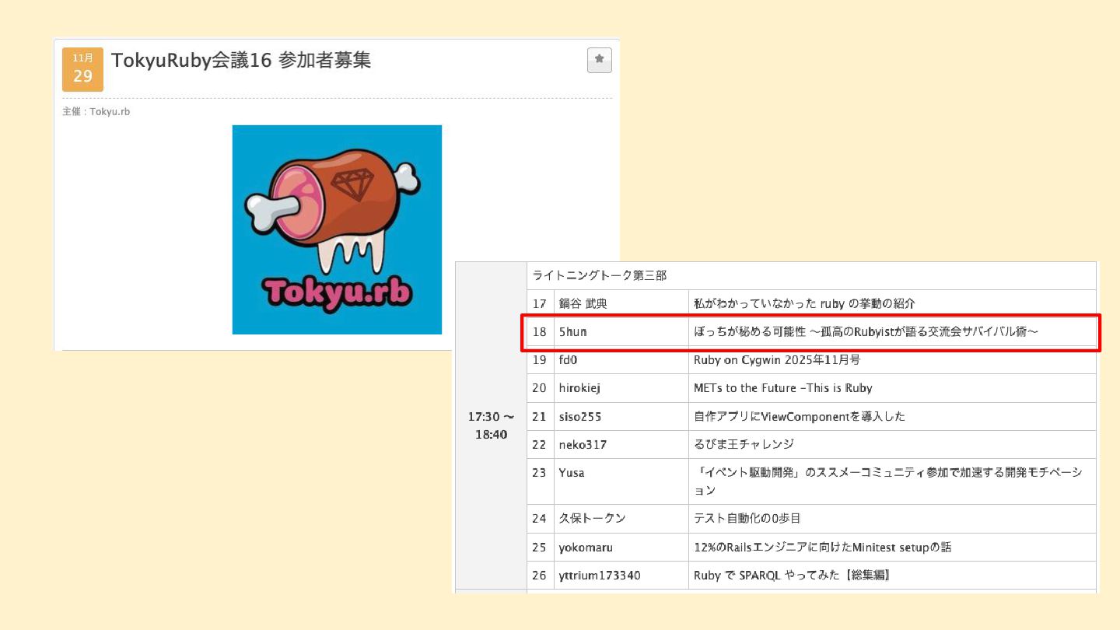
Task: Click talk number 21 cell
Action: [x=540, y=417]
